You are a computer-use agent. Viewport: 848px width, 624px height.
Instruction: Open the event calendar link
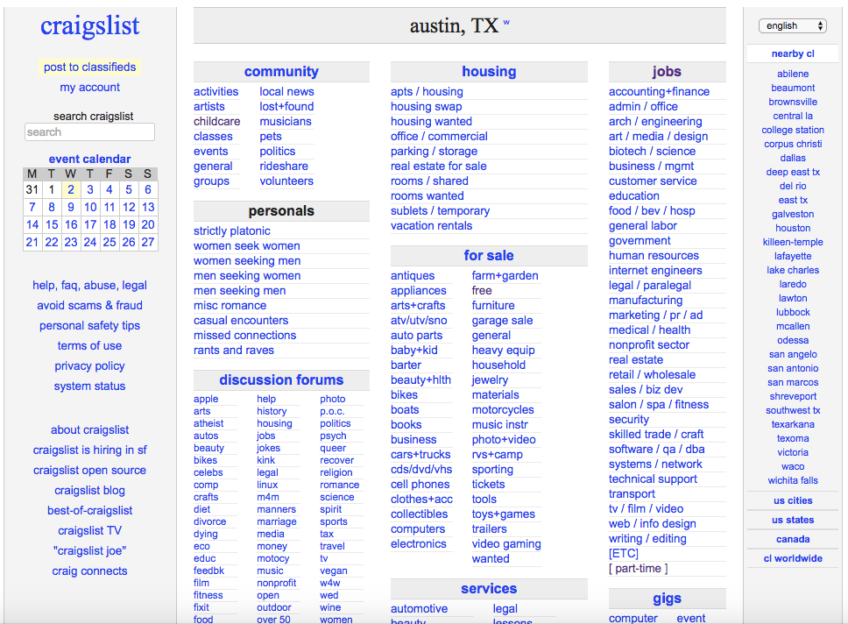pos(89,160)
